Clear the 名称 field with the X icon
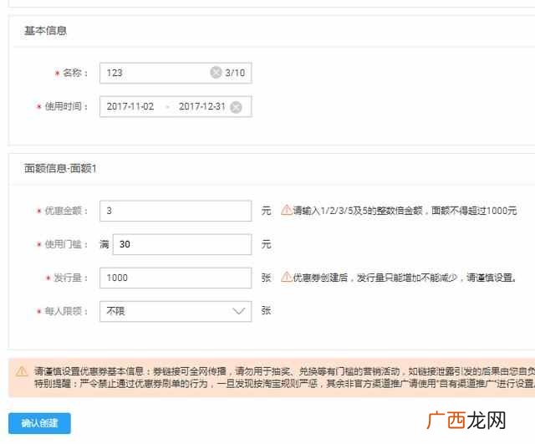Screen dimensions: 535x444 tap(216, 73)
